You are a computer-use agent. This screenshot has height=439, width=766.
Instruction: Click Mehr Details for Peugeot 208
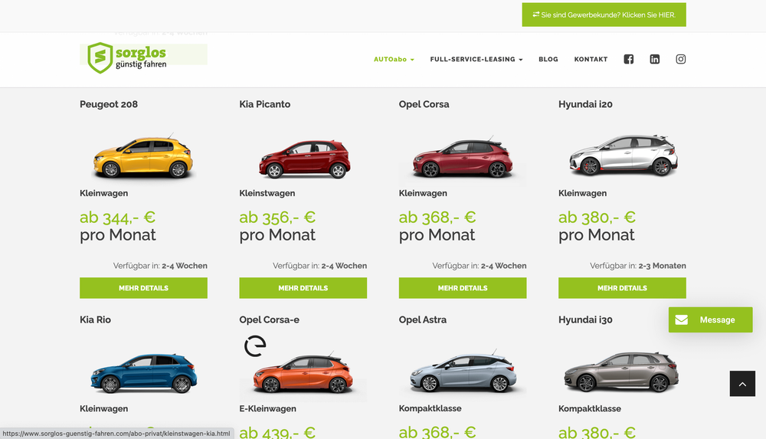[144, 288]
